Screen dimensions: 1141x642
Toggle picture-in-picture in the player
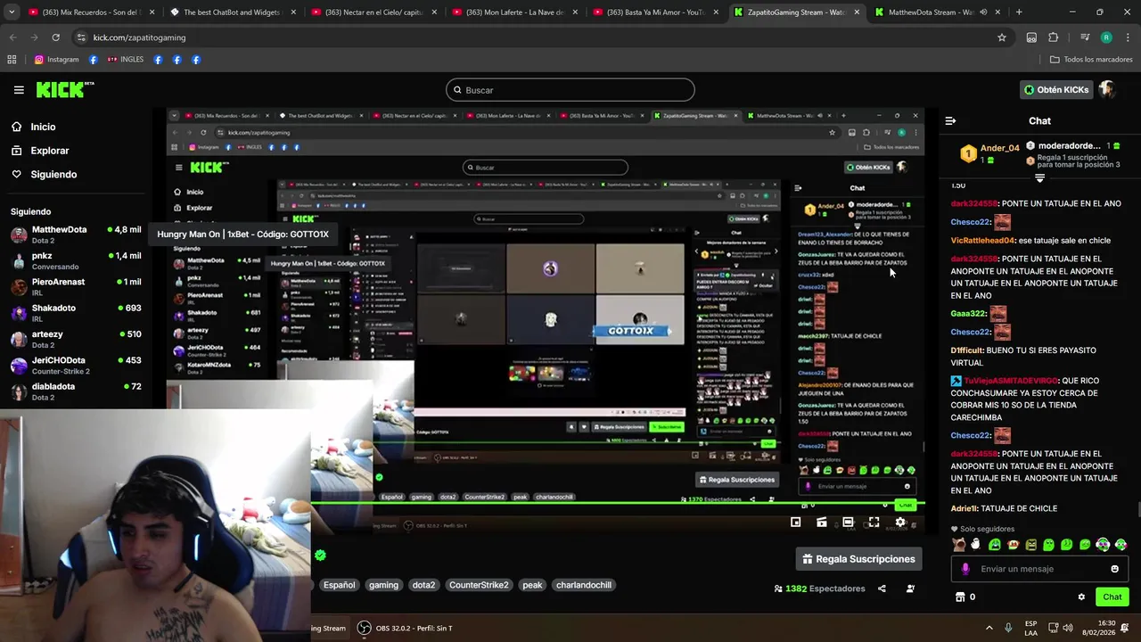pos(795,523)
